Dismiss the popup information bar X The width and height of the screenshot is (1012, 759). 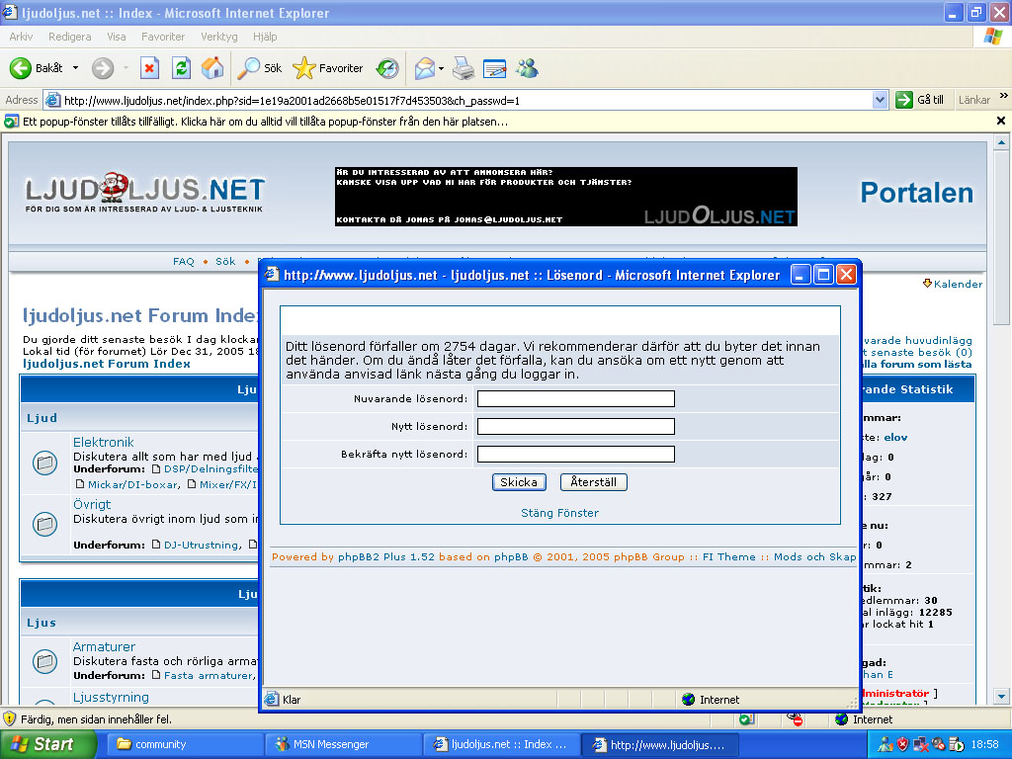pos(1000,121)
